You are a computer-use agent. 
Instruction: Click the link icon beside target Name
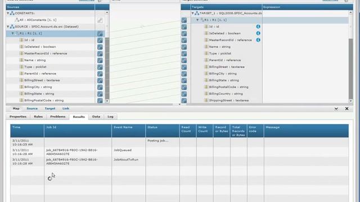click(184, 47)
